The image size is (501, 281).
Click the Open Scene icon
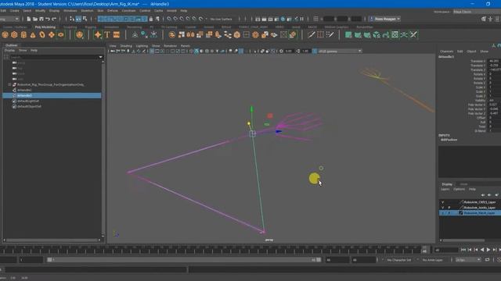point(35,19)
